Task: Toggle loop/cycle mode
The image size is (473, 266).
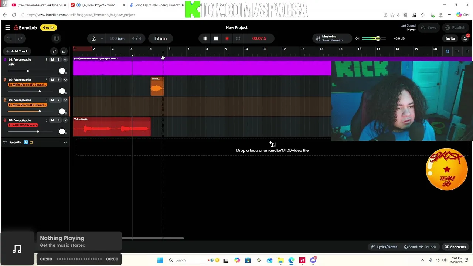Action: (x=238, y=38)
